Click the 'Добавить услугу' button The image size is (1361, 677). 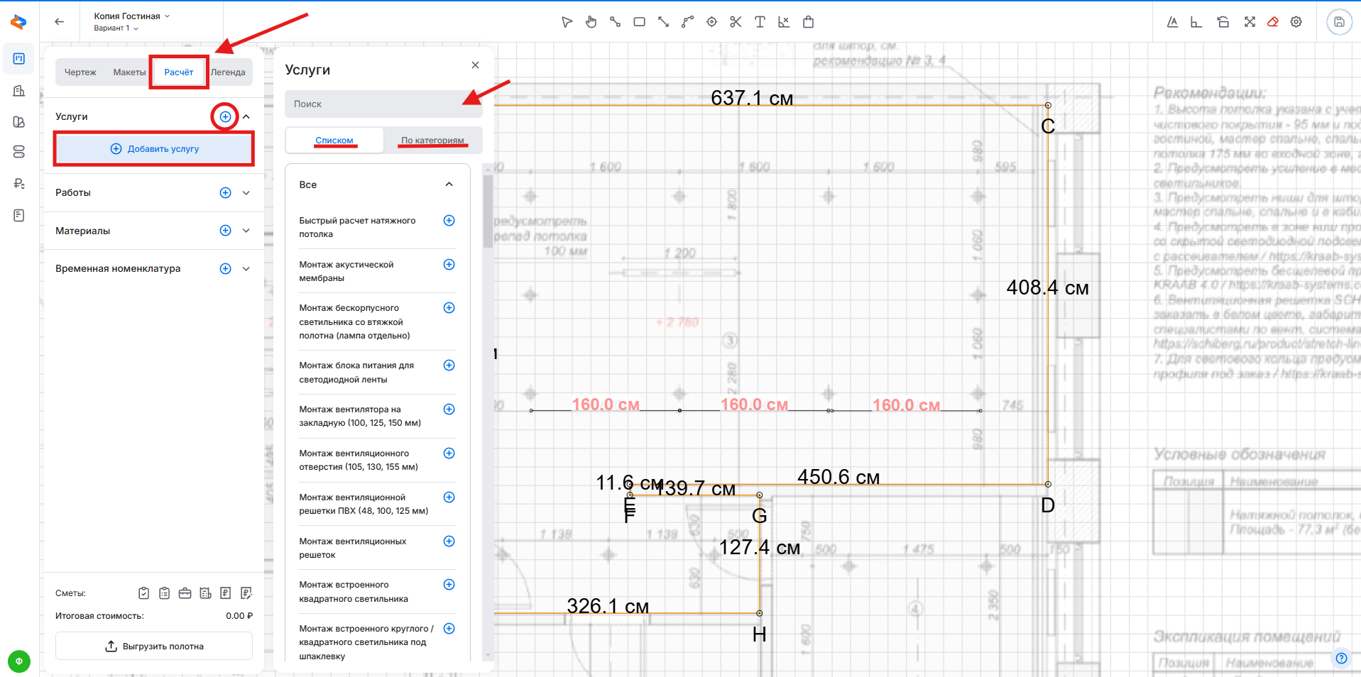(x=154, y=149)
